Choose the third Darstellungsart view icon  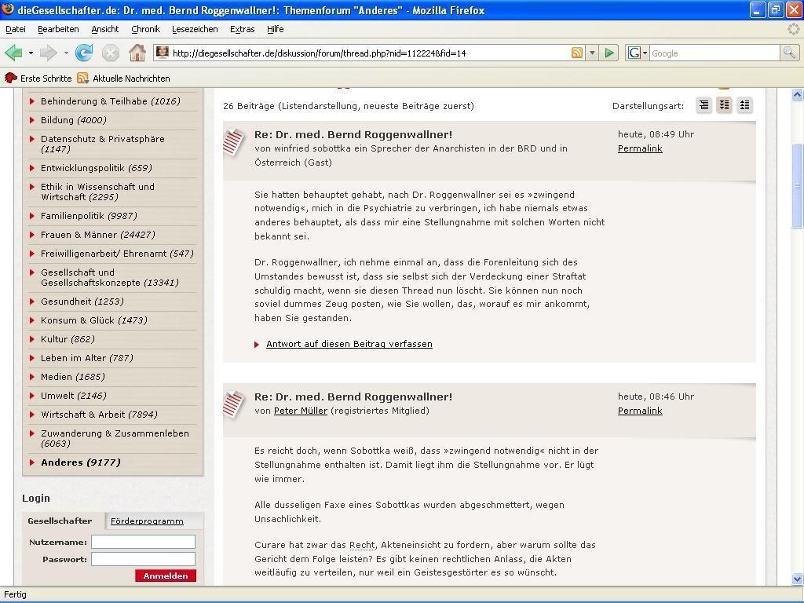(744, 105)
